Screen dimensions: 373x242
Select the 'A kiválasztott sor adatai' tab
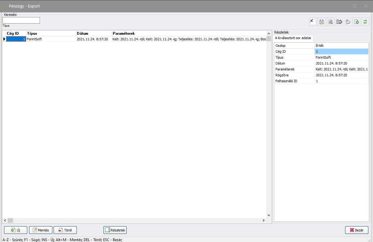click(293, 38)
